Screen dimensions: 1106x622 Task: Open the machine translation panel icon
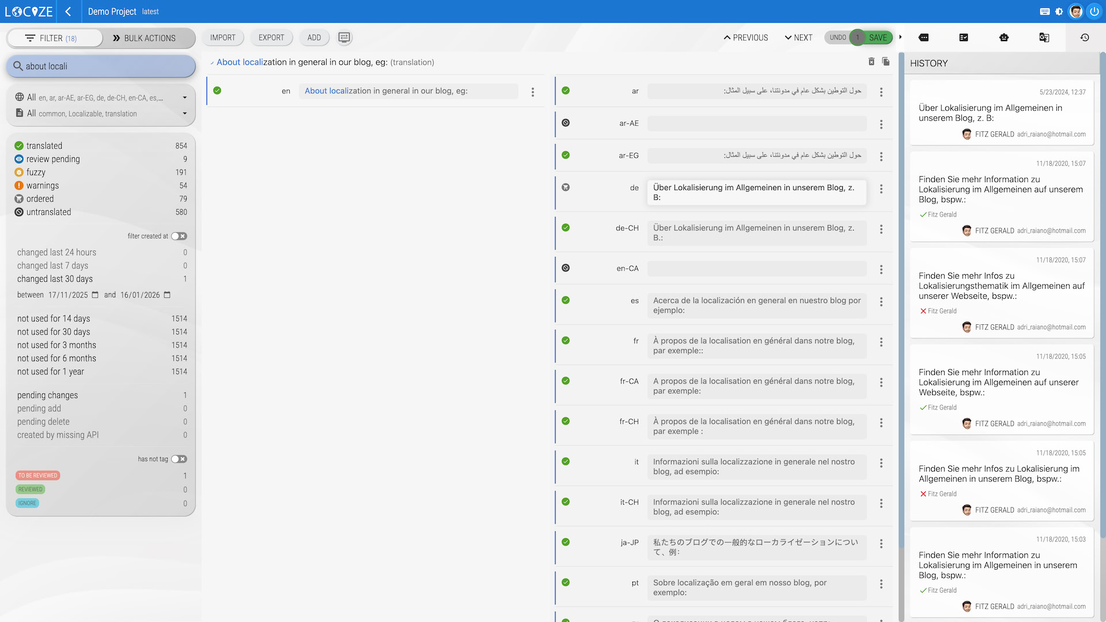point(1044,37)
